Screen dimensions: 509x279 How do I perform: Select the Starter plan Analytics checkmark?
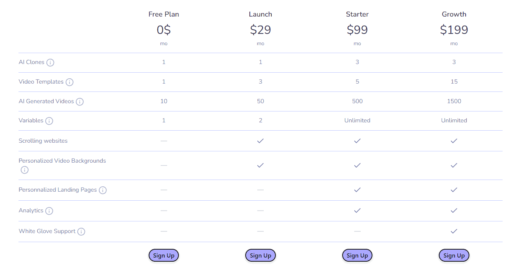click(x=357, y=210)
